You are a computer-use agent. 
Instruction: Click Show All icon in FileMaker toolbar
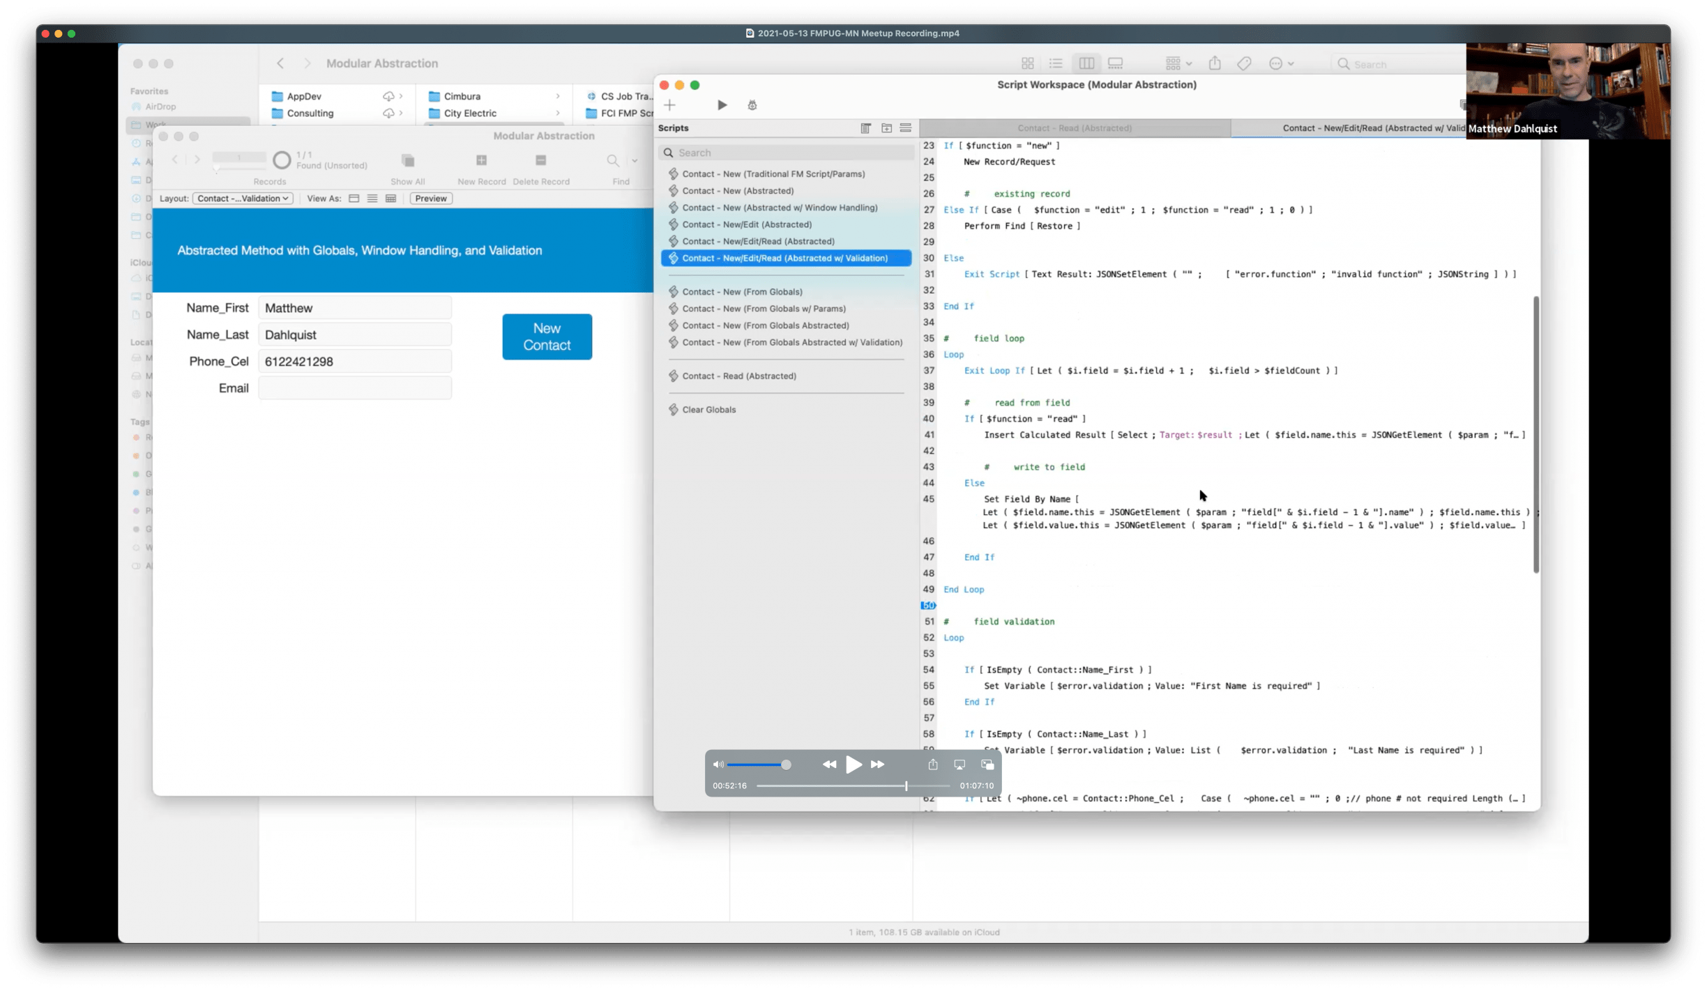click(408, 161)
